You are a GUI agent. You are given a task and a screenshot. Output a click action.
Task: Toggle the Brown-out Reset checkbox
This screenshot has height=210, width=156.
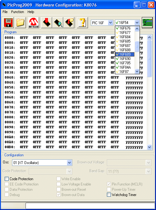pos(58,189)
